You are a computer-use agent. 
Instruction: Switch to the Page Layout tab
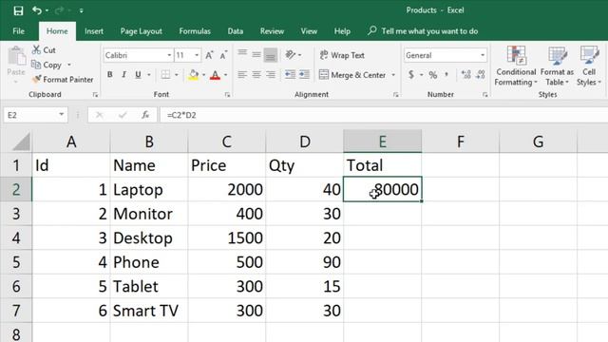point(142,31)
